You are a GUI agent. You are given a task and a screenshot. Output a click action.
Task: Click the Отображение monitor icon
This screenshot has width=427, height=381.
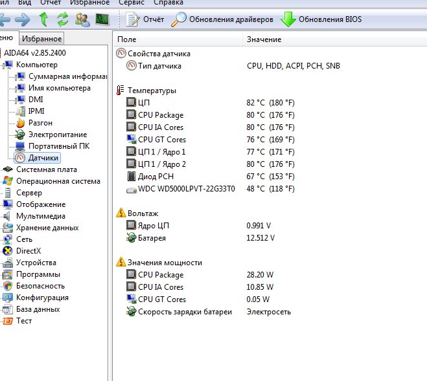[8, 204]
